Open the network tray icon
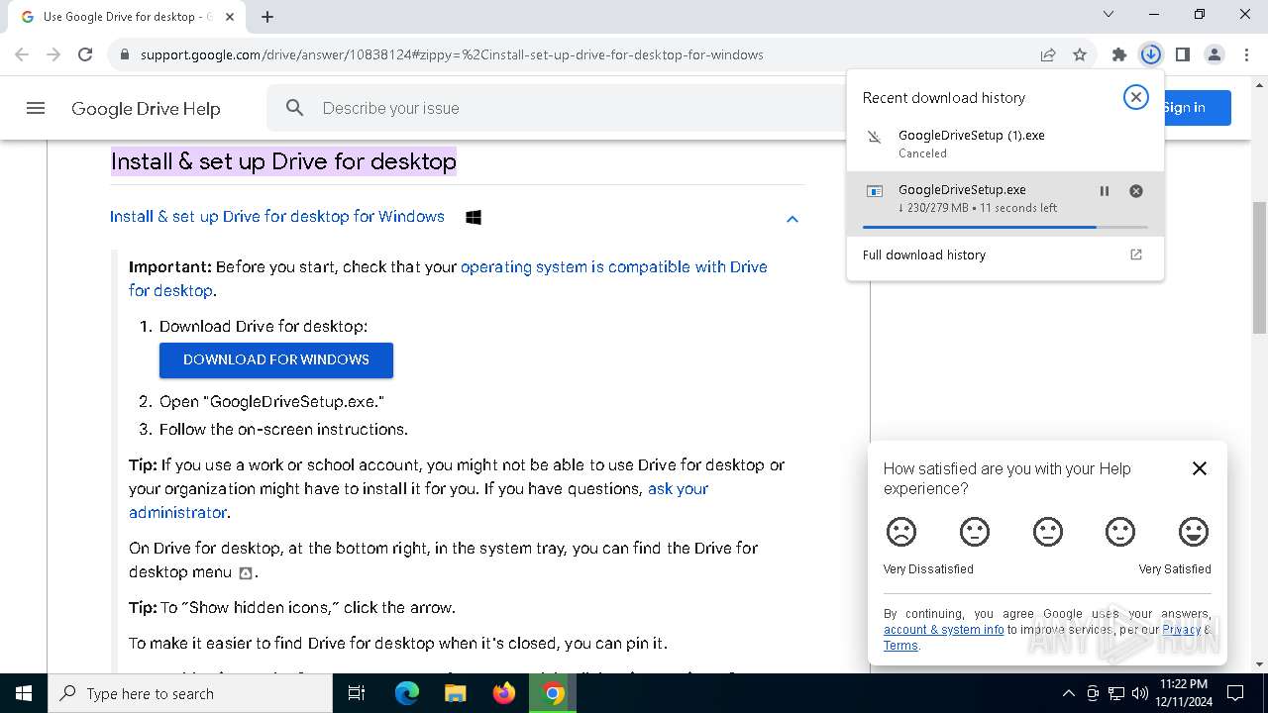The image size is (1268, 713). [x=1116, y=693]
